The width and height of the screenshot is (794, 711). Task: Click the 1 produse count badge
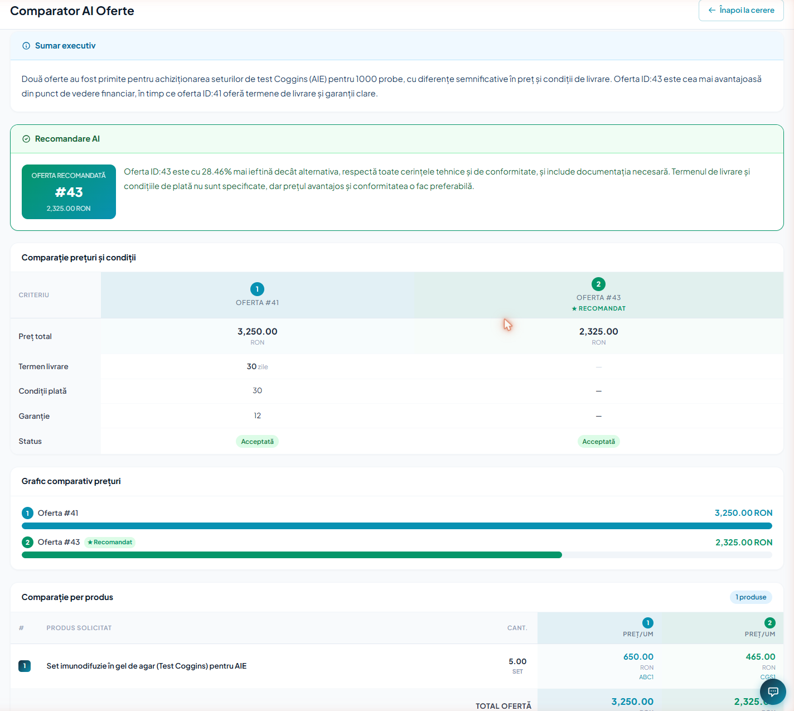(x=751, y=597)
